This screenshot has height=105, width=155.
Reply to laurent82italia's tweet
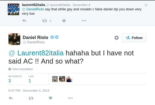pos(24,21)
